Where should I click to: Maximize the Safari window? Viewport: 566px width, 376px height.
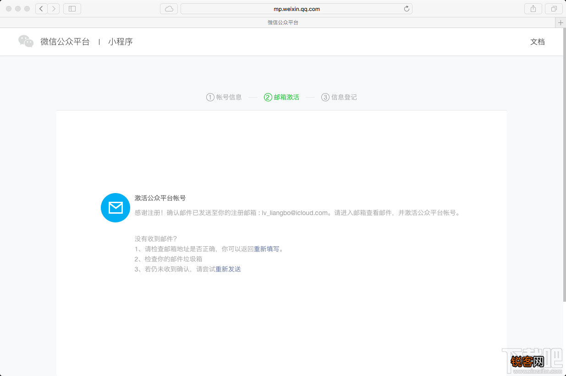27,9
